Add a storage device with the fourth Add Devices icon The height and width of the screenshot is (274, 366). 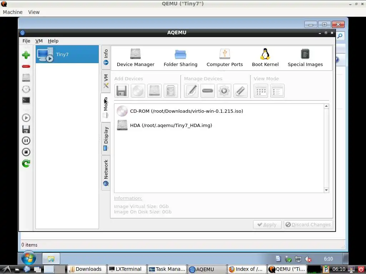(x=171, y=91)
